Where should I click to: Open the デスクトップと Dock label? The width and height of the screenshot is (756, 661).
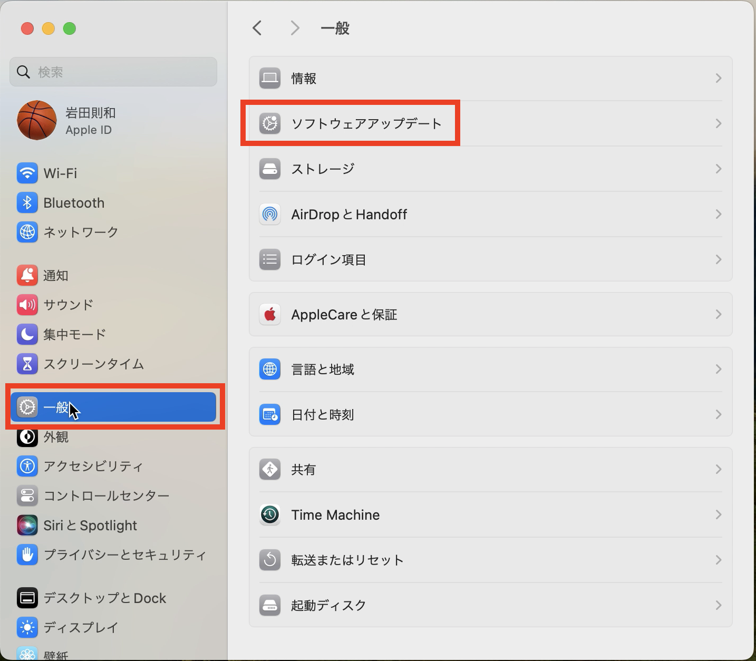[x=105, y=598]
